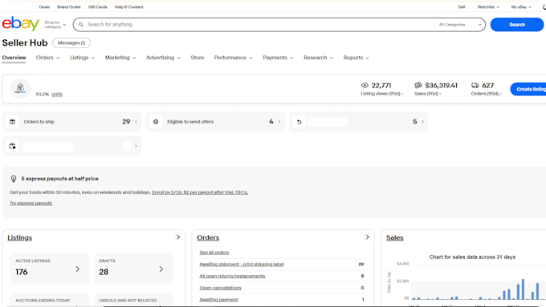Open Awaiting shipment - print shipping label
The image size is (546, 307).
coord(242,265)
